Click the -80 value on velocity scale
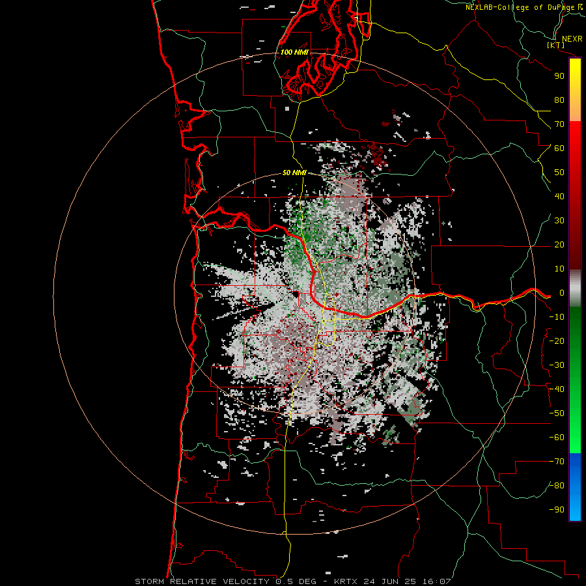Image resolution: width=586 pixels, height=586 pixels. (557, 486)
